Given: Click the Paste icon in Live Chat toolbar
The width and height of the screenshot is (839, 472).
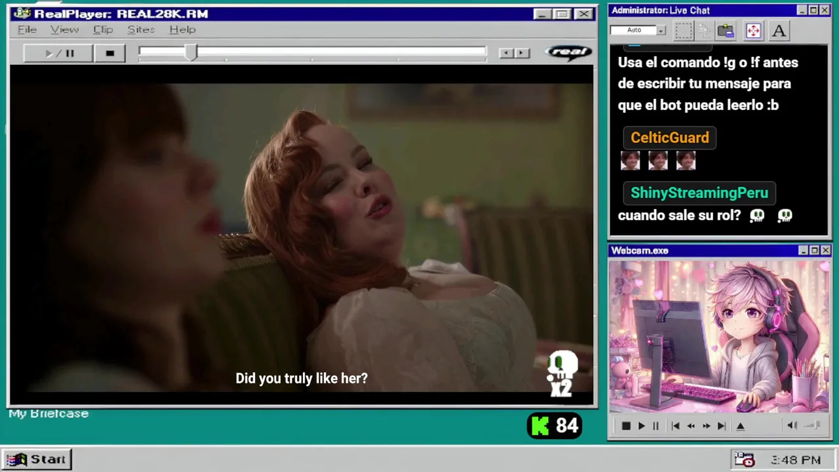Looking at the screenshot, I should click(x=726, y=30).
